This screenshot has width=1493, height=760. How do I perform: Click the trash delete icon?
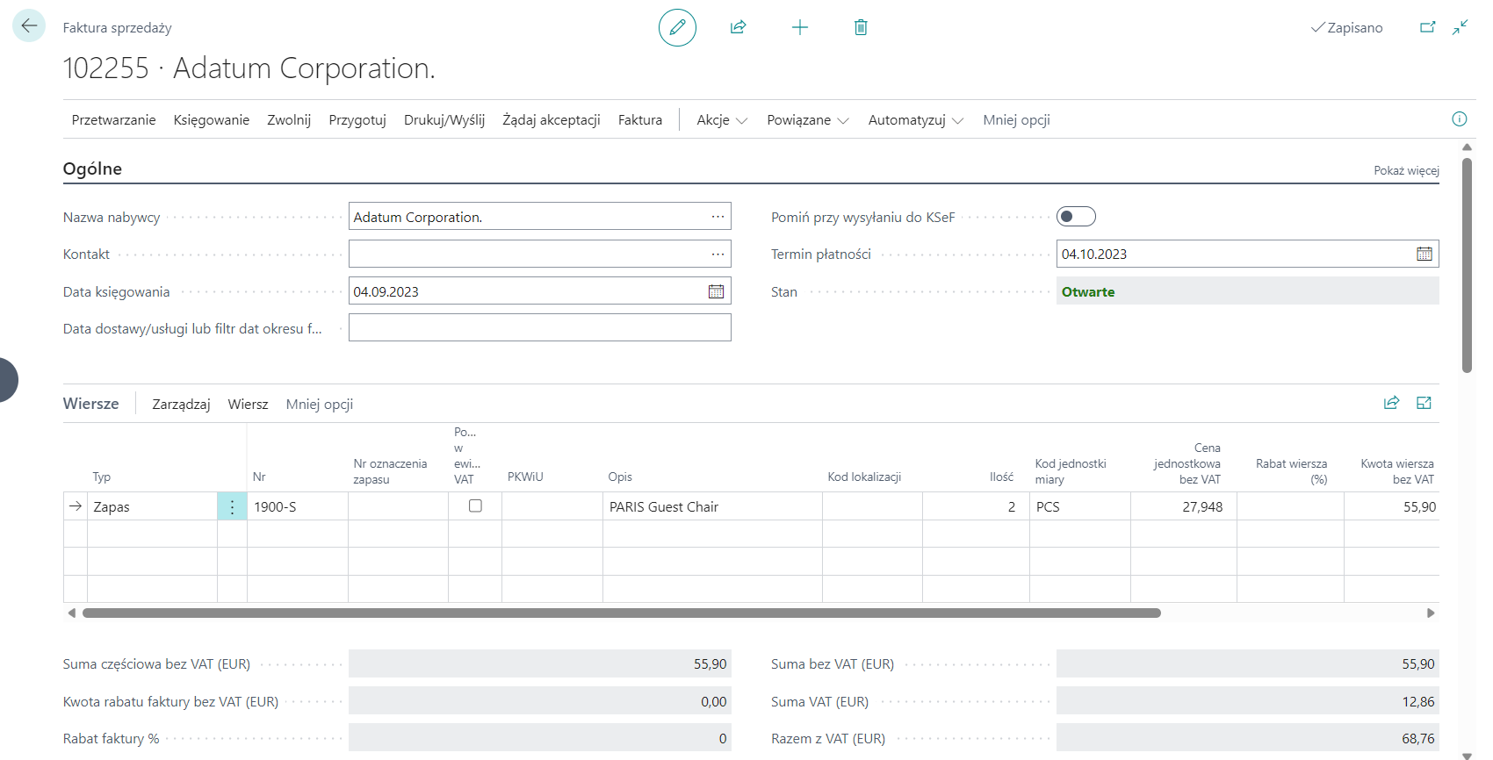click(x=861, y=28)
